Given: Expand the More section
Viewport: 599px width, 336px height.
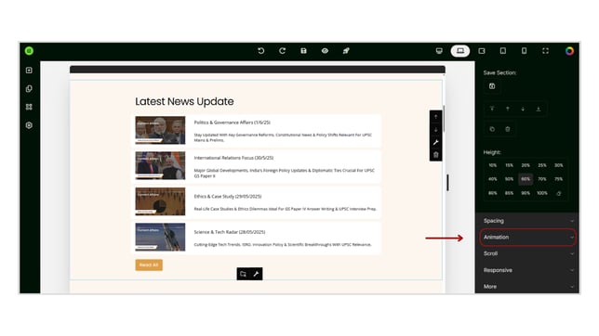Looking at the screenshot, I should click(x=527, y=287).
